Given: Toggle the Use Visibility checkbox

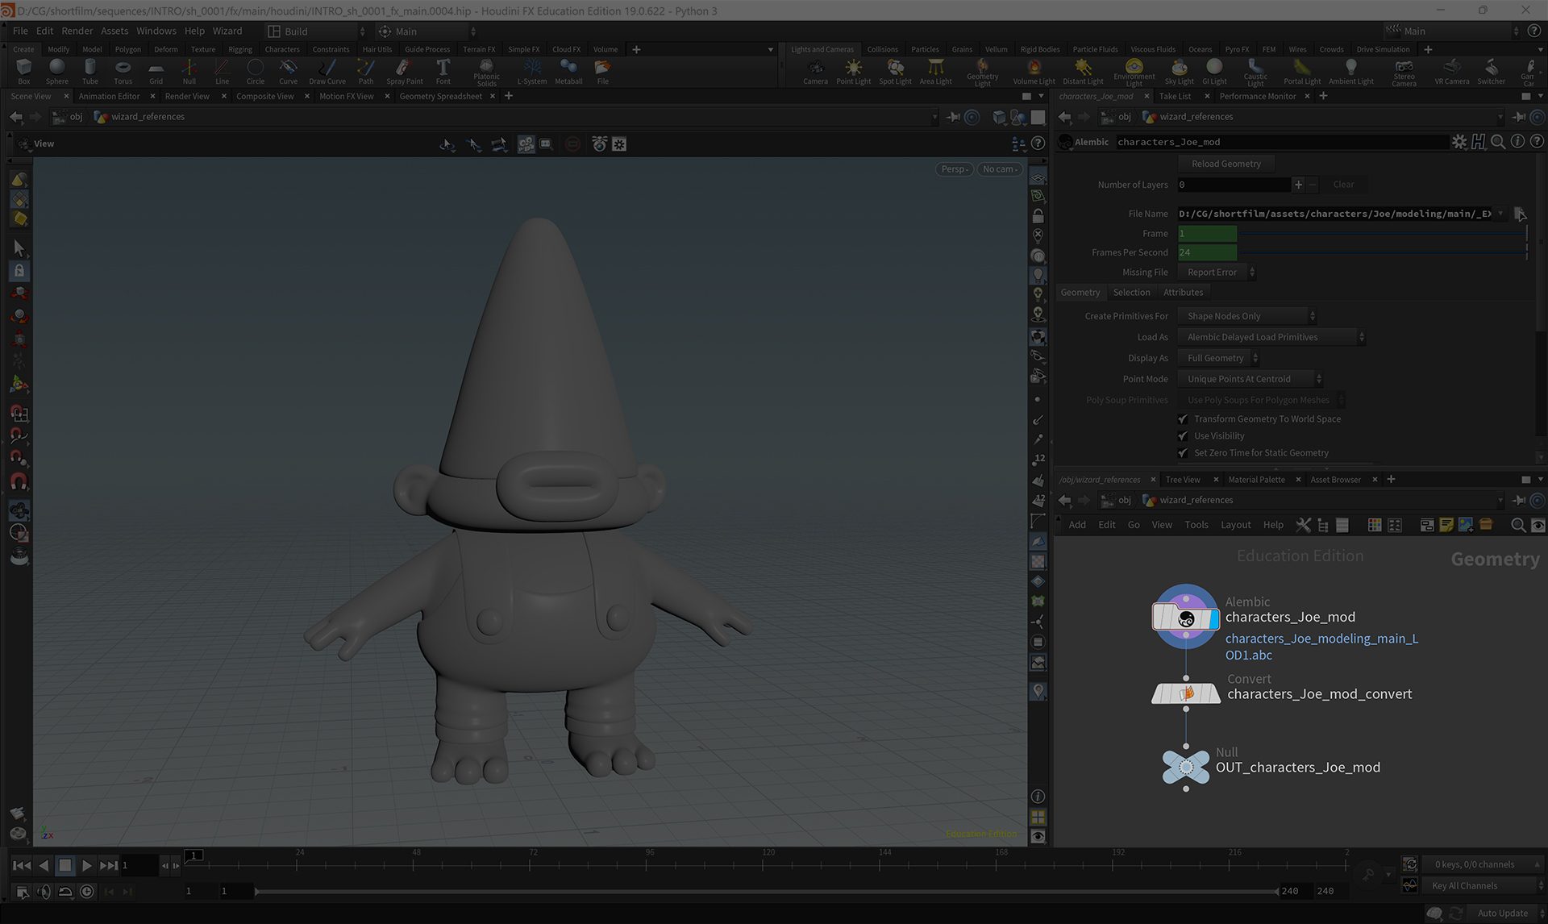Looking at the screenshot, I should coord(1183,436).
